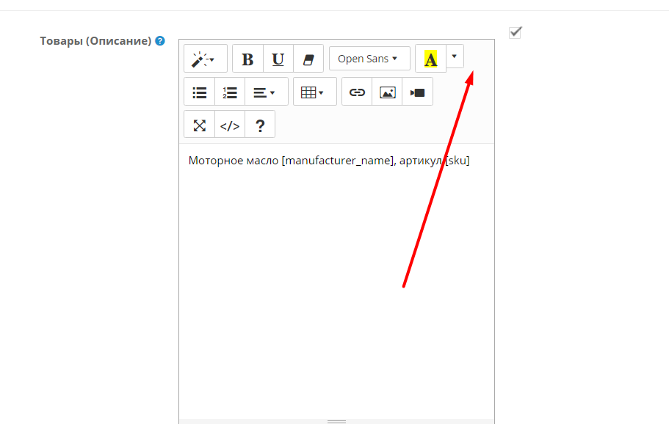Viewport: 669px width, 424px height.
Task: Toggle the code view button
Action: 230,125
